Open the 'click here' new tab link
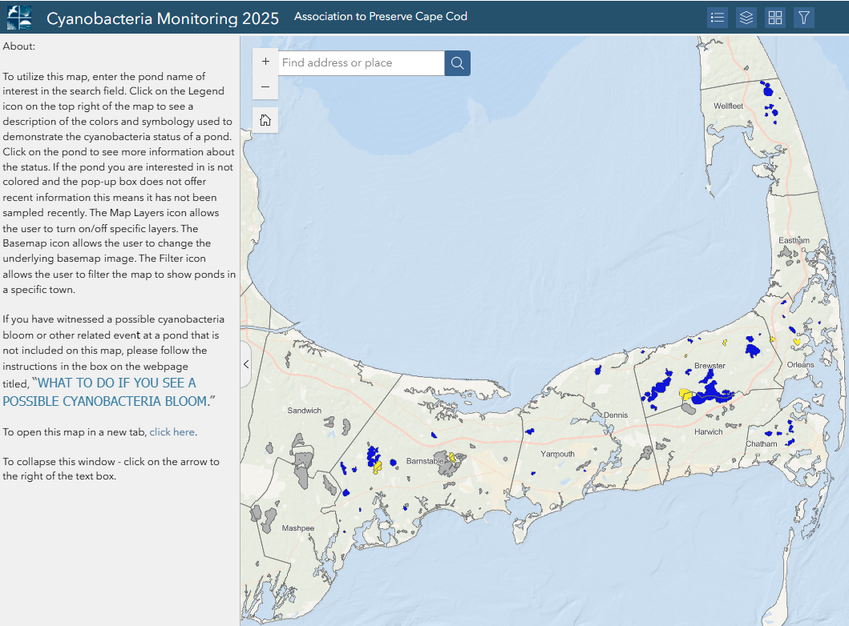Viewport: 849px width, 626px height. pos(172,431)
